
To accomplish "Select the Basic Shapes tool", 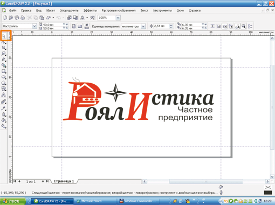I will click(x=4, y=89).
